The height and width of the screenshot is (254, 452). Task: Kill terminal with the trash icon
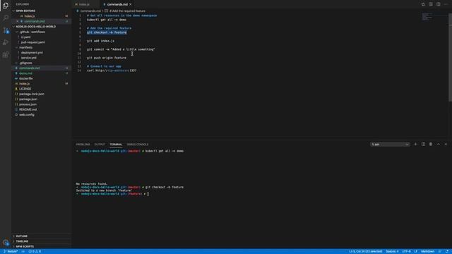click(x=431, y=144)
